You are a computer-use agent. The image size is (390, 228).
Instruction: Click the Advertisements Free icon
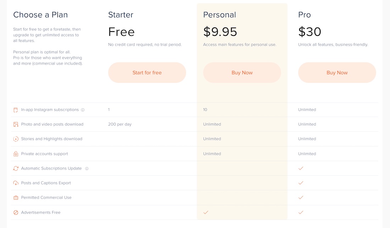click(16, 213)
